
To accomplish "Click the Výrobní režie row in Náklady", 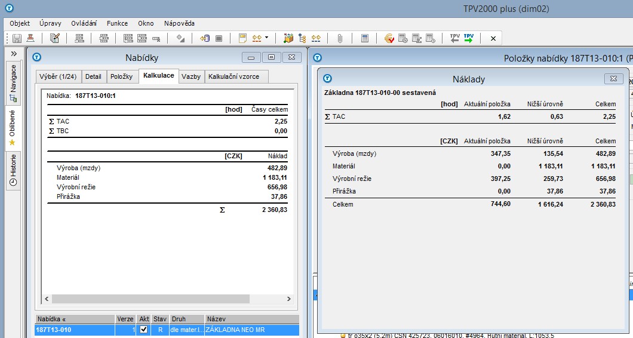I will [x=471, y=179].
